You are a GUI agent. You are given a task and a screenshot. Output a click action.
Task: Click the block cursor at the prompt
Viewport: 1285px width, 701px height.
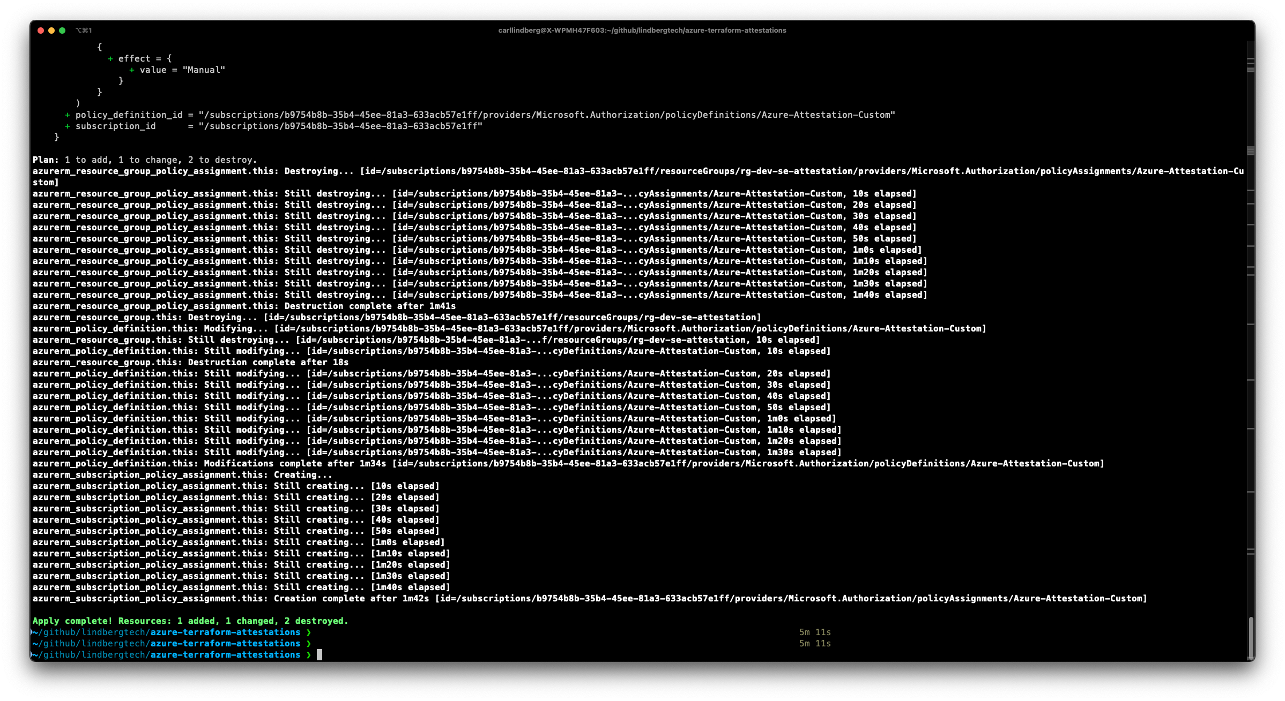(320, 655)
